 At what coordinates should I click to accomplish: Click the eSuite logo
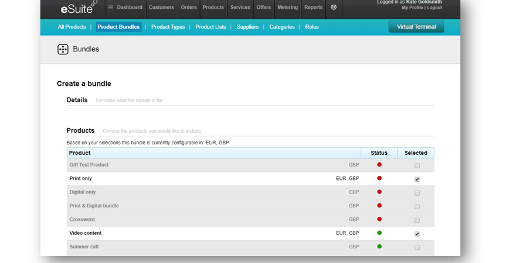tap(77, 8)
